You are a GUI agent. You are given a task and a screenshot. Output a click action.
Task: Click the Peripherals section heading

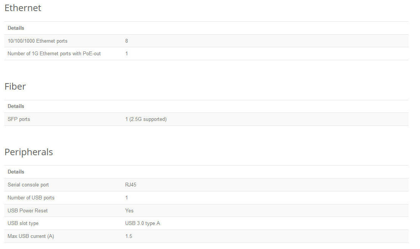click(29, 152)
